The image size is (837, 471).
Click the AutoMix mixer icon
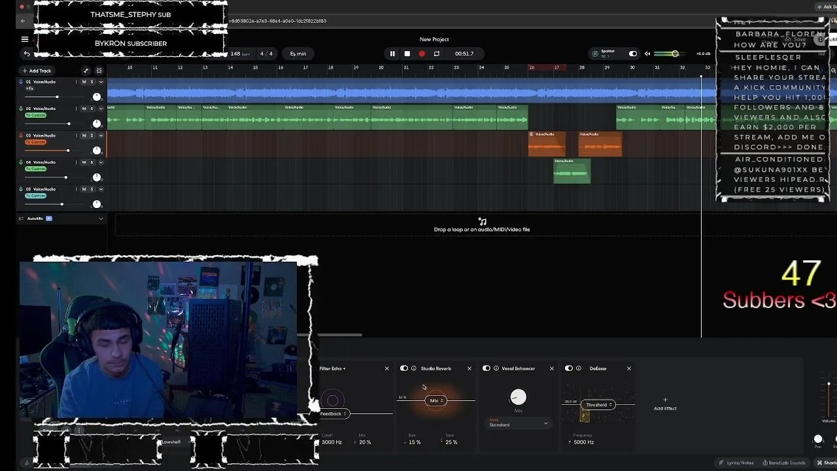tap(21, 218)
